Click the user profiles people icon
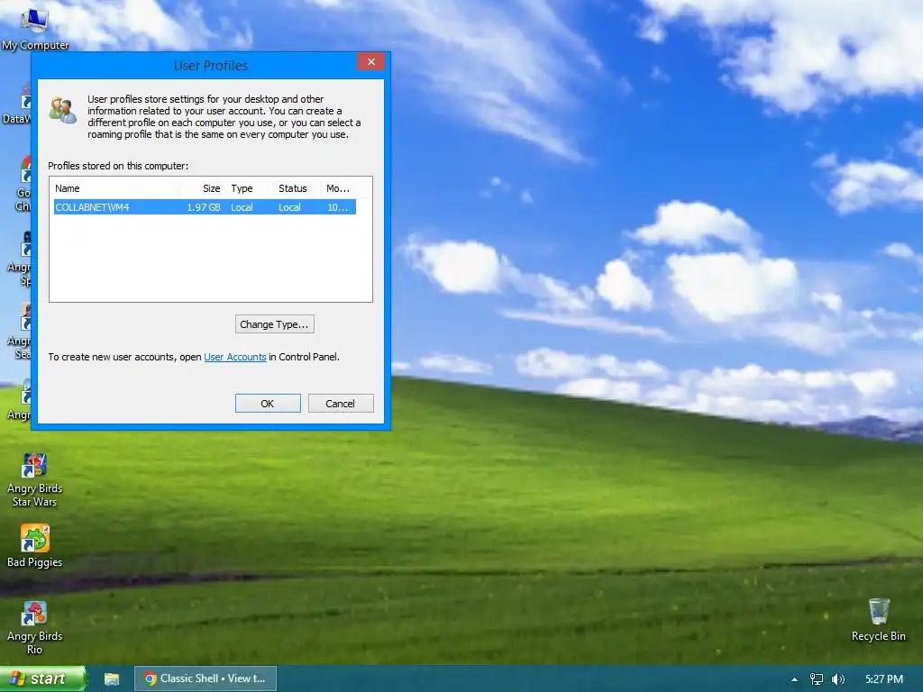The width and height of the screenshot is (923, 692). pos(63,110)
